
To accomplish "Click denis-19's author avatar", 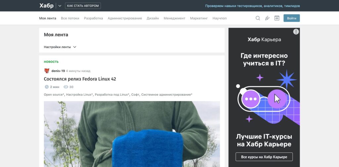I will tap(47, 71).
